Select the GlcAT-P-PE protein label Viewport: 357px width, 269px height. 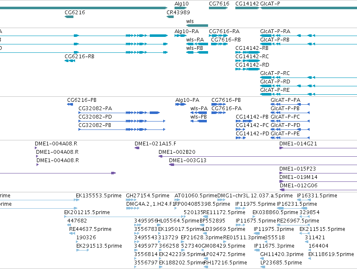click(x=285, y=134)
